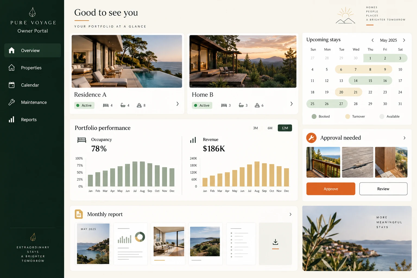Screen dimensions: 417x278
Task: Open the wooden post maintenance photo
Action: (391, 162)
